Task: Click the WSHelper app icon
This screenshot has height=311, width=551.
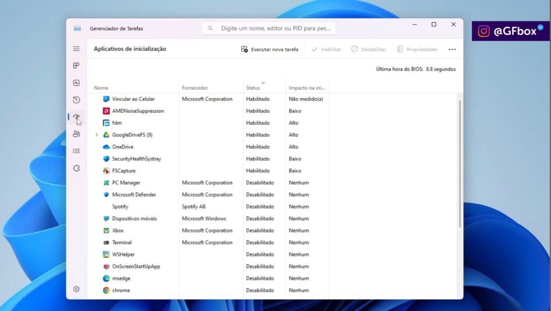Action: (106, 254)
